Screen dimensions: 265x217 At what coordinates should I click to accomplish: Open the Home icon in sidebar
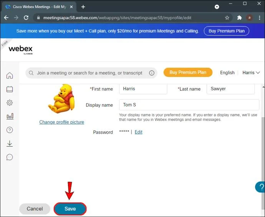(10, 75)
